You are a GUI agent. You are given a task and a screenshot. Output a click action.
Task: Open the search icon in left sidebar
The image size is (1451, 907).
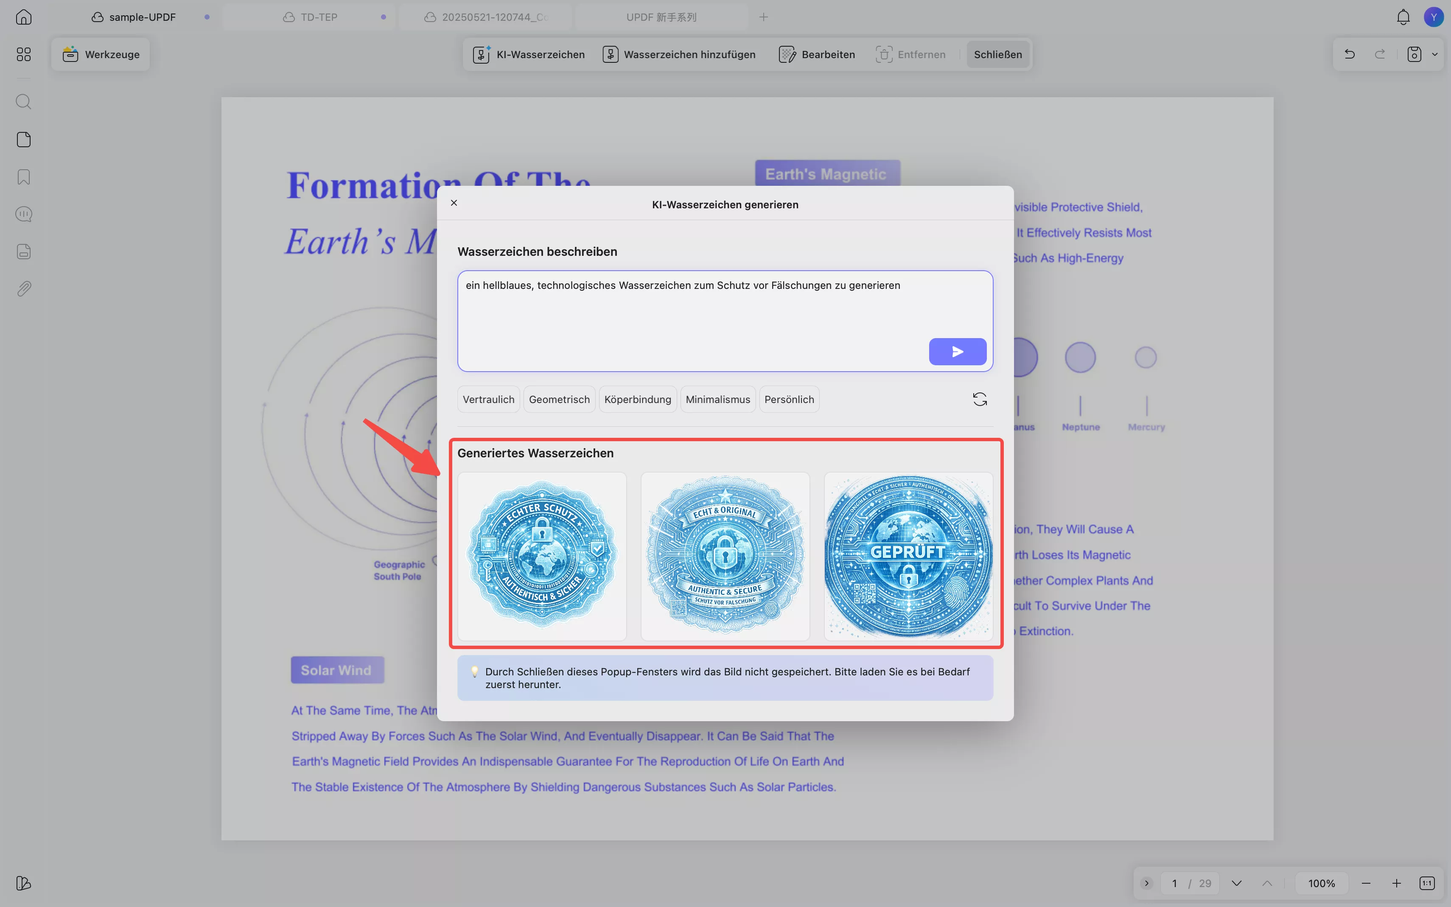point(23,101)
